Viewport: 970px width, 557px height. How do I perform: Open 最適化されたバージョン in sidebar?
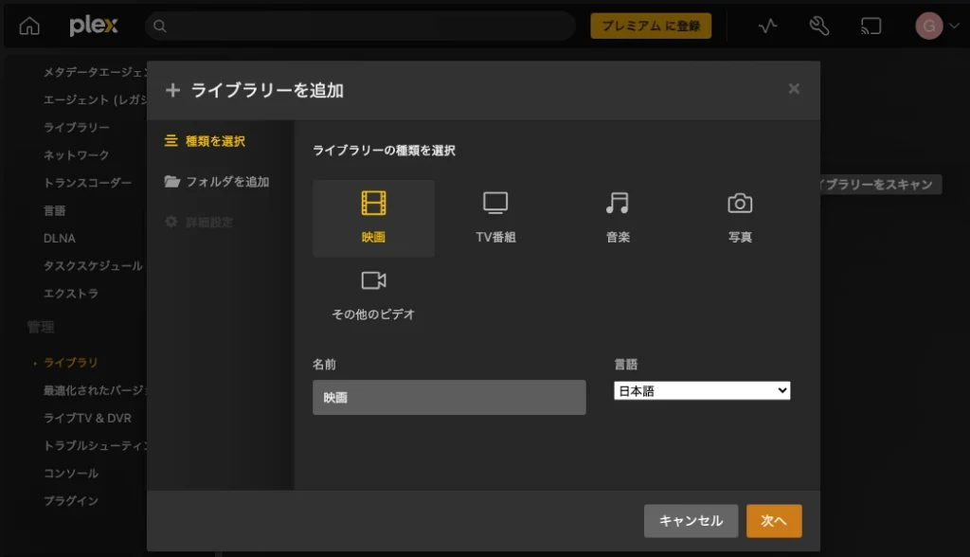[95, 390]
